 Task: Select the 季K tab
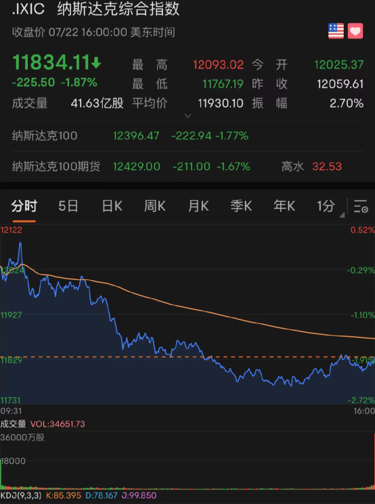[241, 206]
